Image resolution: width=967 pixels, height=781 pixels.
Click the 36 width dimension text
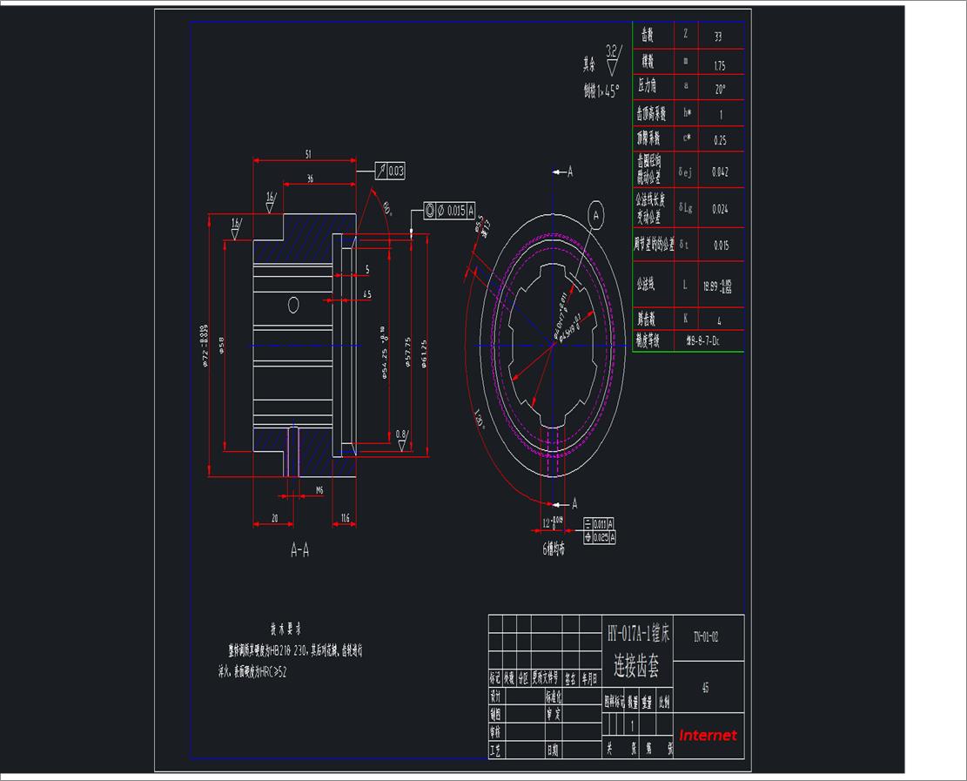click(x=310, y=178)
